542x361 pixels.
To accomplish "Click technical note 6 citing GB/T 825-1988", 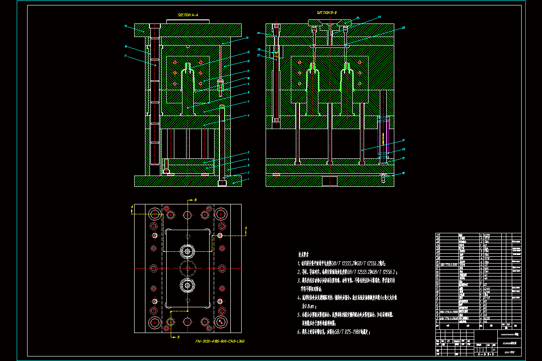I will pyautogui.click(x=334, y=332).
